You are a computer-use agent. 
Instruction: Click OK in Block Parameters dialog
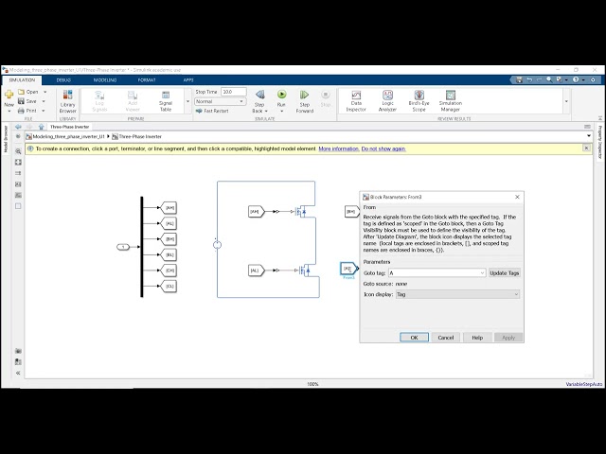tap(414, 338)
